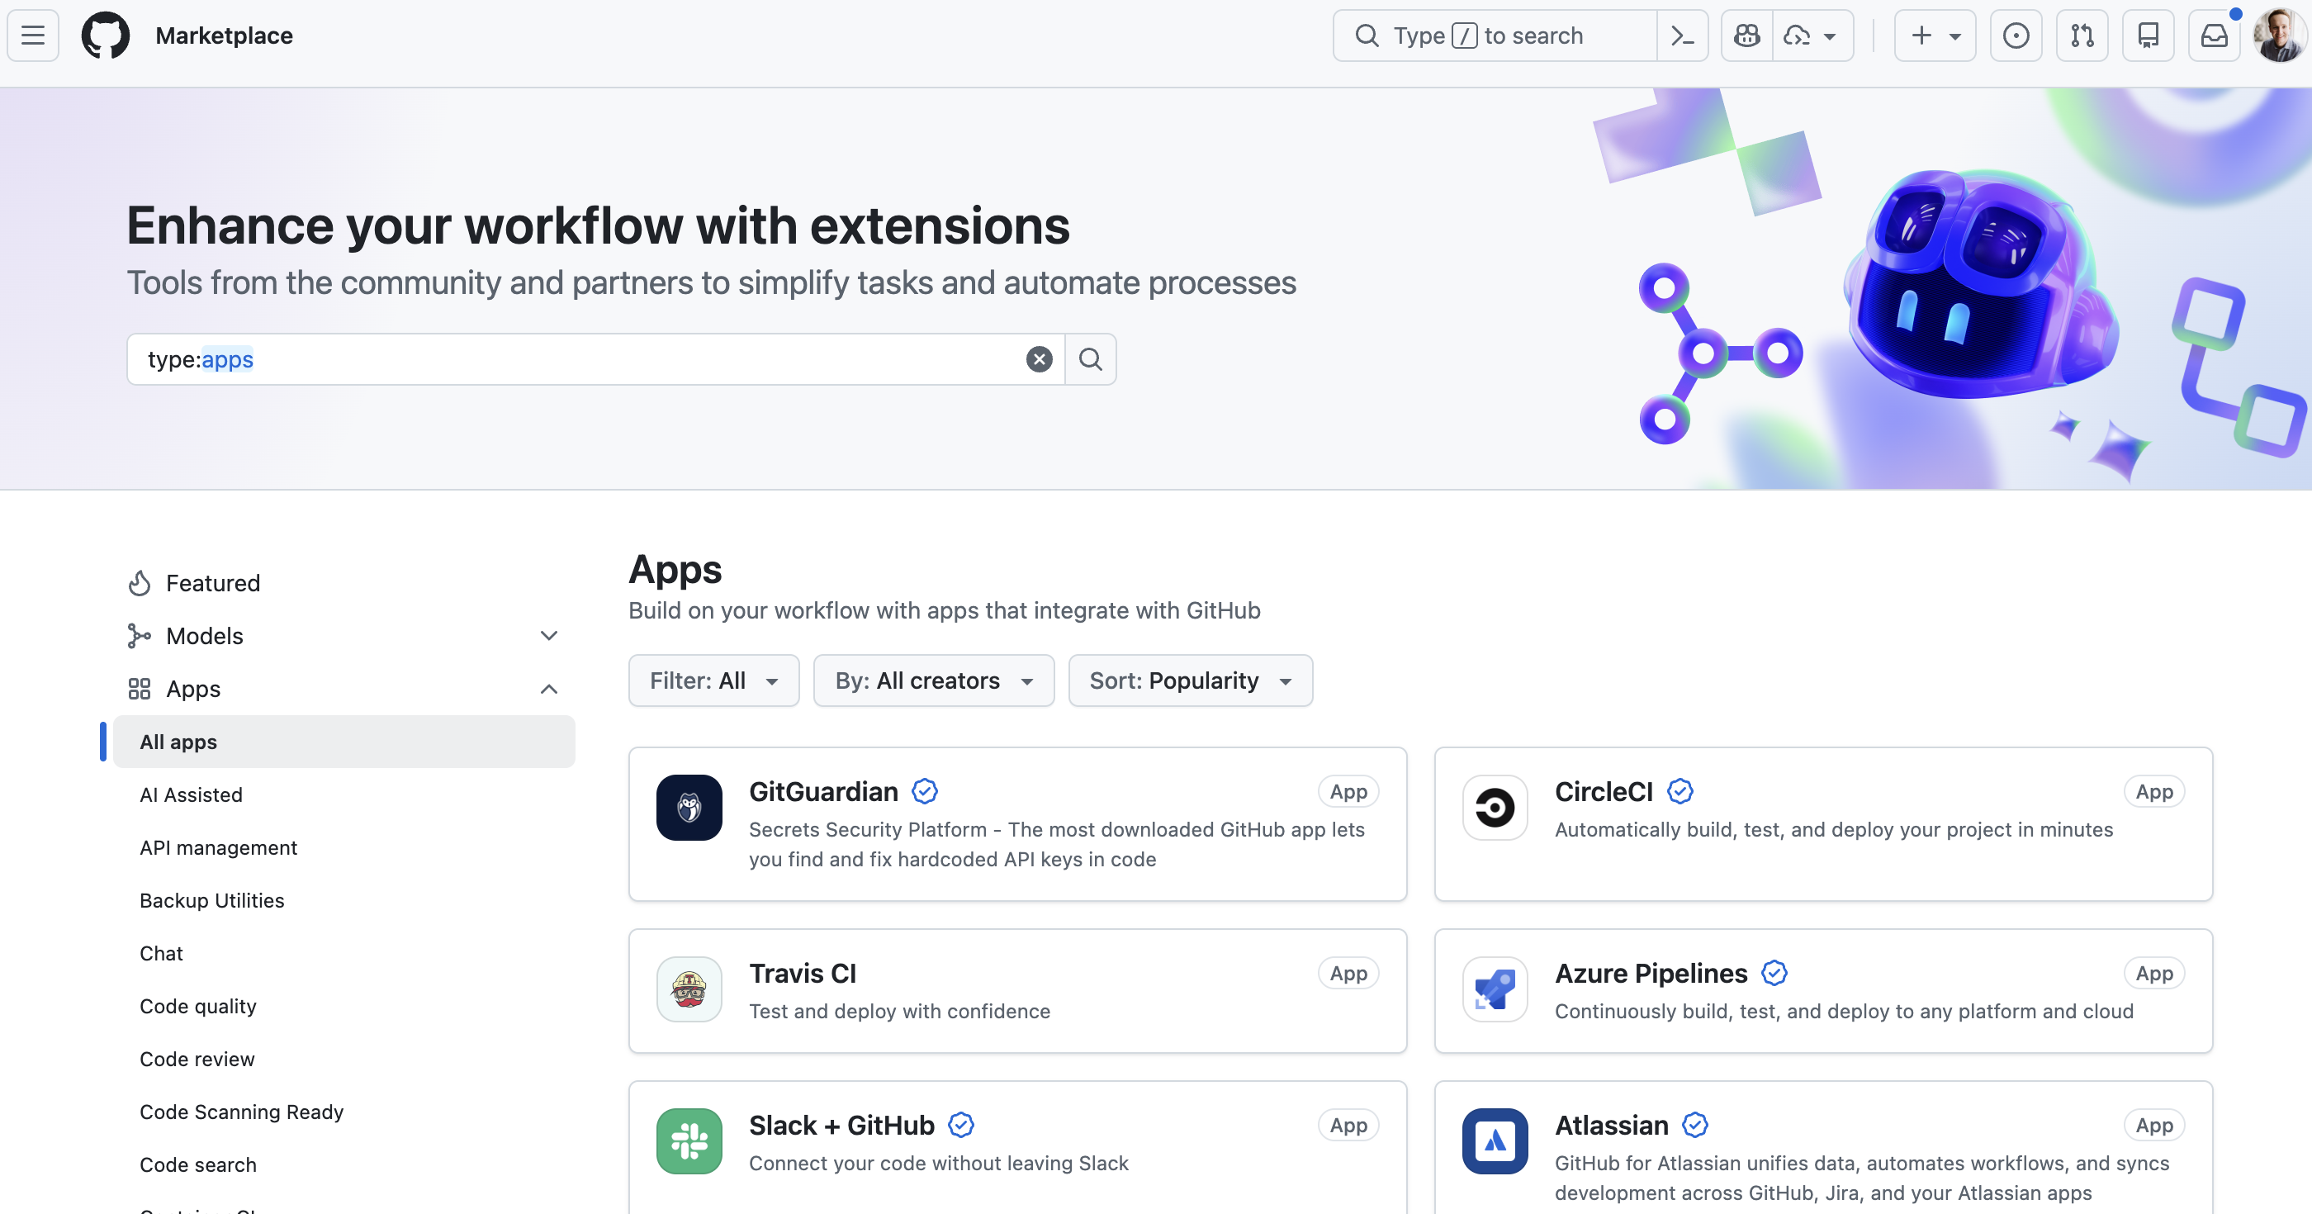Image resolution: width=2312 pixels, height=1214 pixels.
Task: Switch to the Featured section
Action: tap(212, 582)
